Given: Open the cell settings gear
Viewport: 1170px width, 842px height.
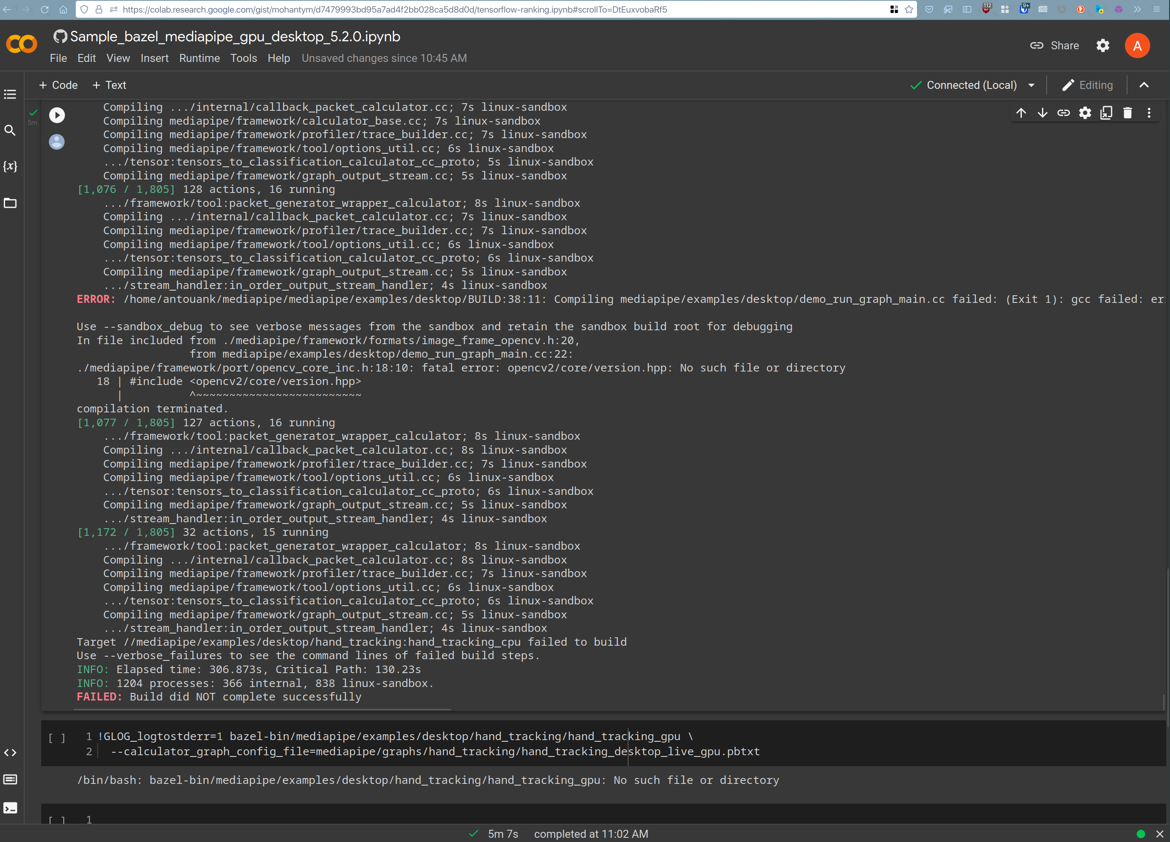Looking at the screenshot, I should (1085, 112).
